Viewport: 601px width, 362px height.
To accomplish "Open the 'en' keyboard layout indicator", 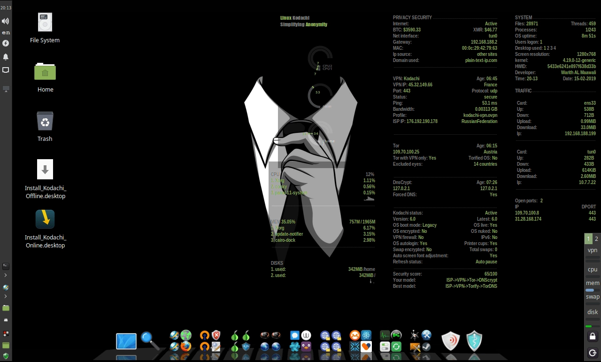I will [6, 32].
